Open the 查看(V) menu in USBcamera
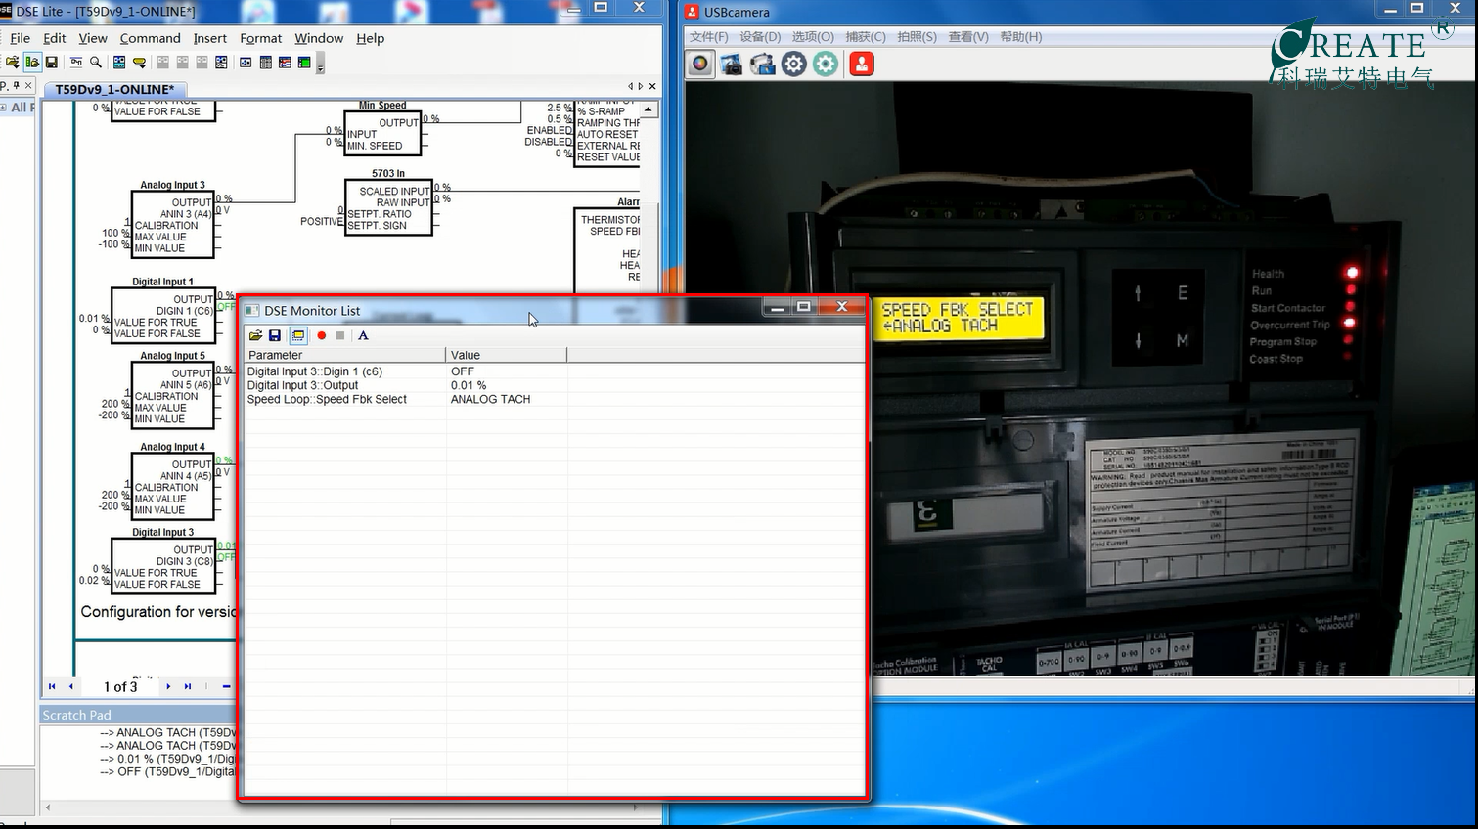The image size is (1478, 829). [967, 37]
